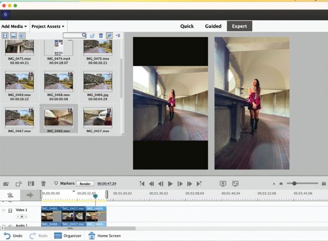The image size is (328, 241).
Task: Open the Add Media dropdown
Action: (x=14, y=26)
